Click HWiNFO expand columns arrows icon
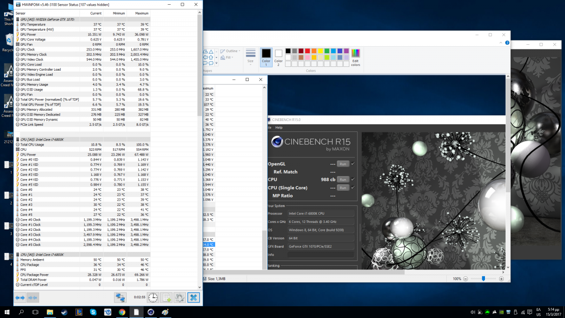The image size is (565, 318). point(20,298)
